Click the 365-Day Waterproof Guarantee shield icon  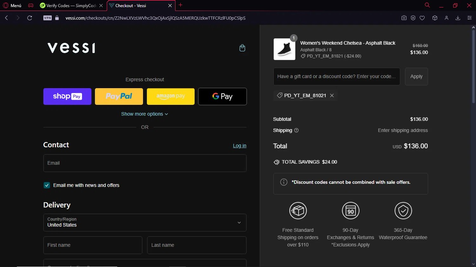tap(403, 211)
